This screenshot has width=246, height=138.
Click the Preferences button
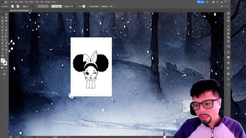(105, 7)
